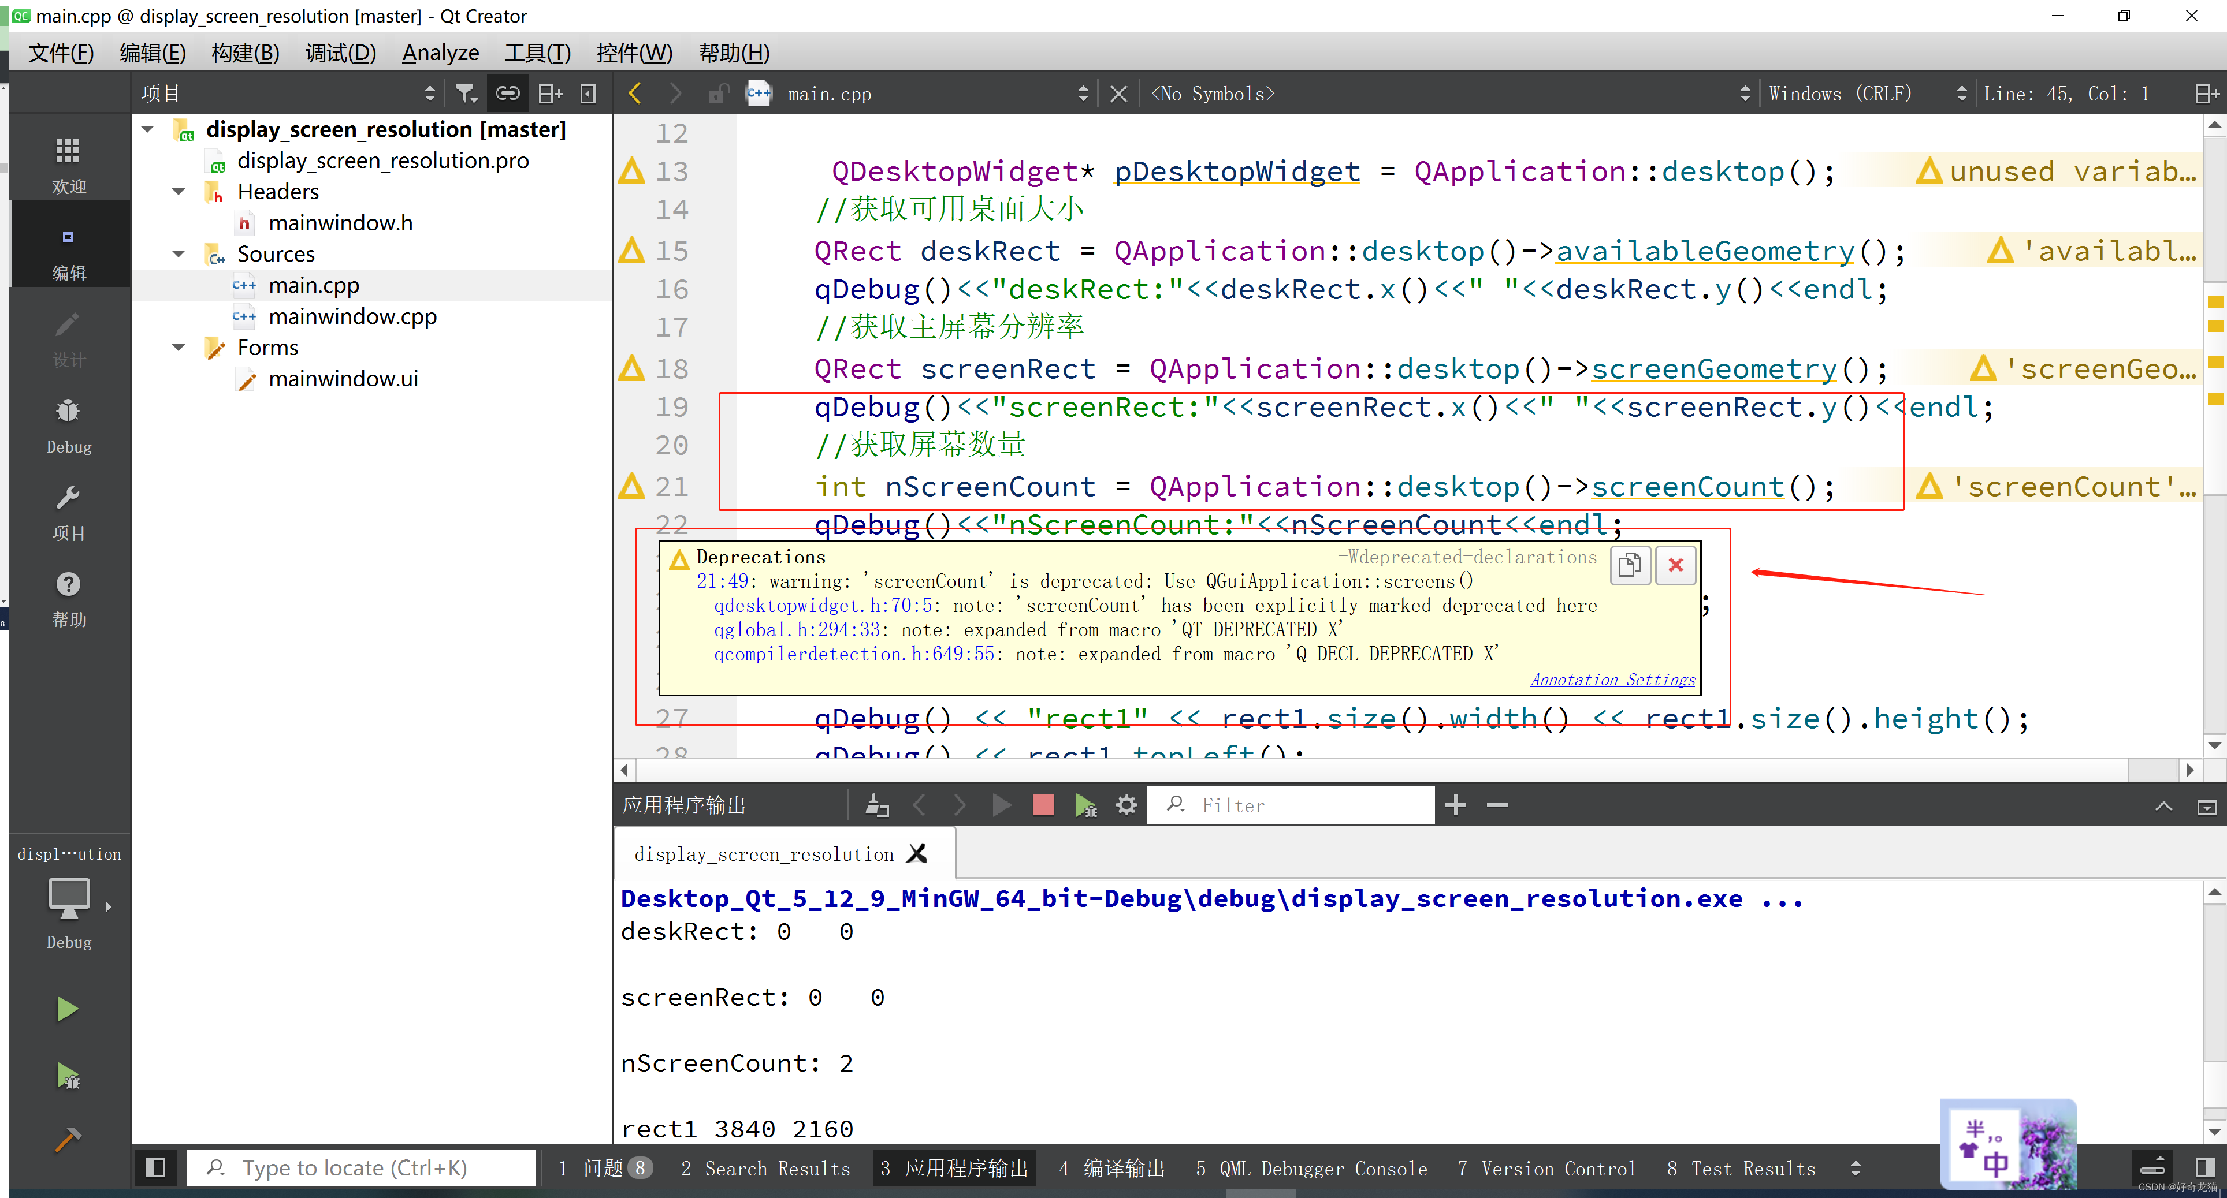The image size is (2227, 1198).
Task: Stop the running application
Action: pos(1043,805)
